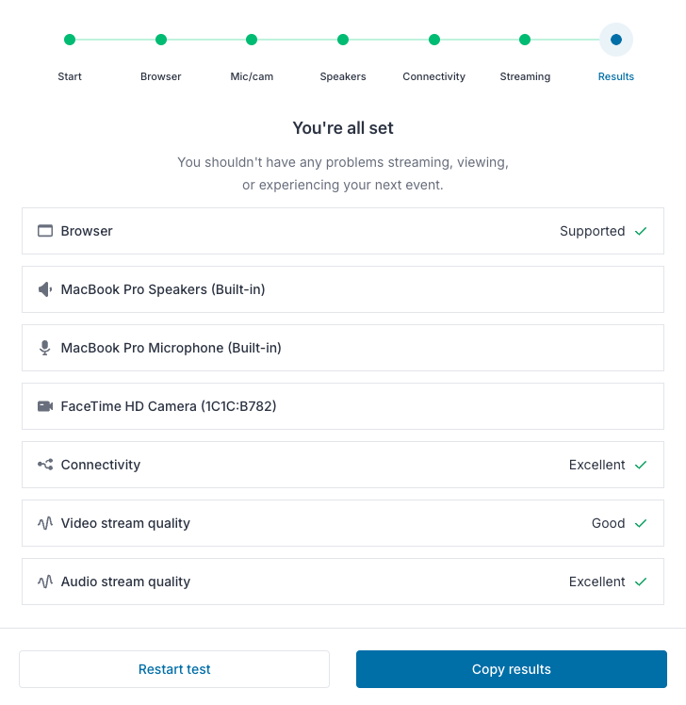This screenshot has width=686, height=705.
Task: Jump to the Browser step in progress bar
Action: 161,40
